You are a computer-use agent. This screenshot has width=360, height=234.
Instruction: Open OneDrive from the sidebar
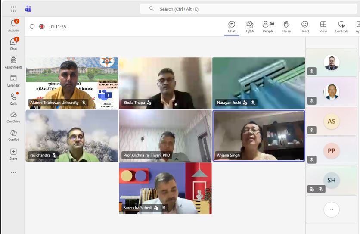click(x=13, y=117)
